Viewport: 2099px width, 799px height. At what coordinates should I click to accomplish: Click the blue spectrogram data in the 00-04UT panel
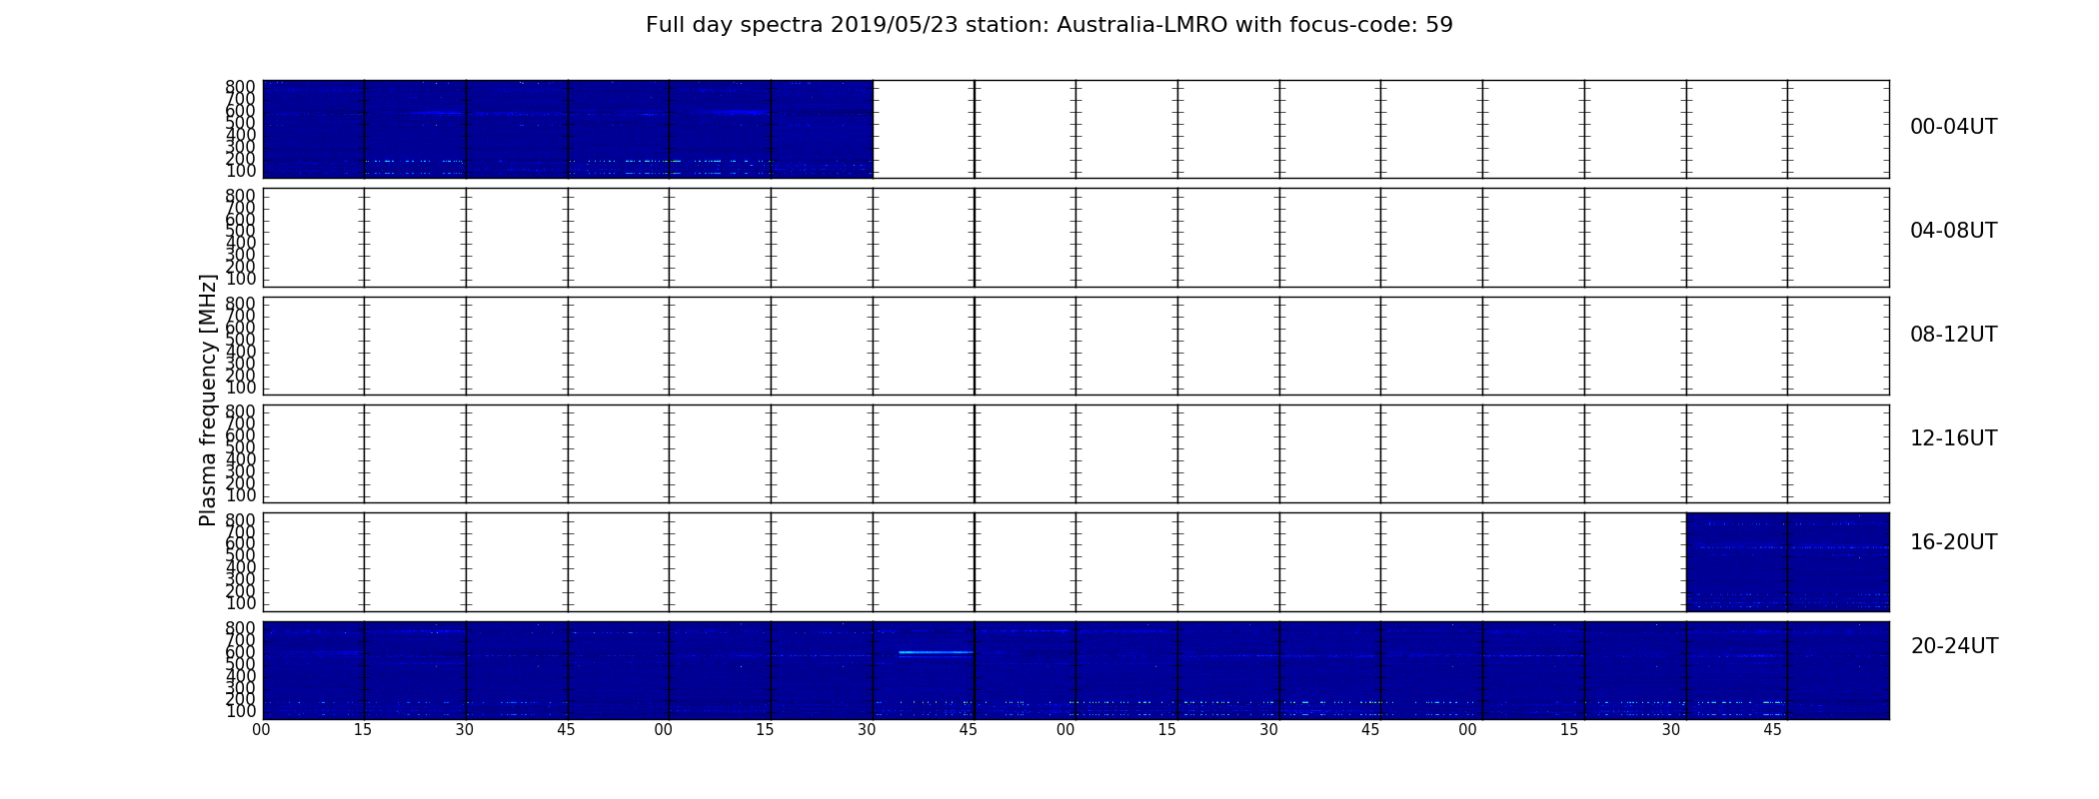click(568, 129)
